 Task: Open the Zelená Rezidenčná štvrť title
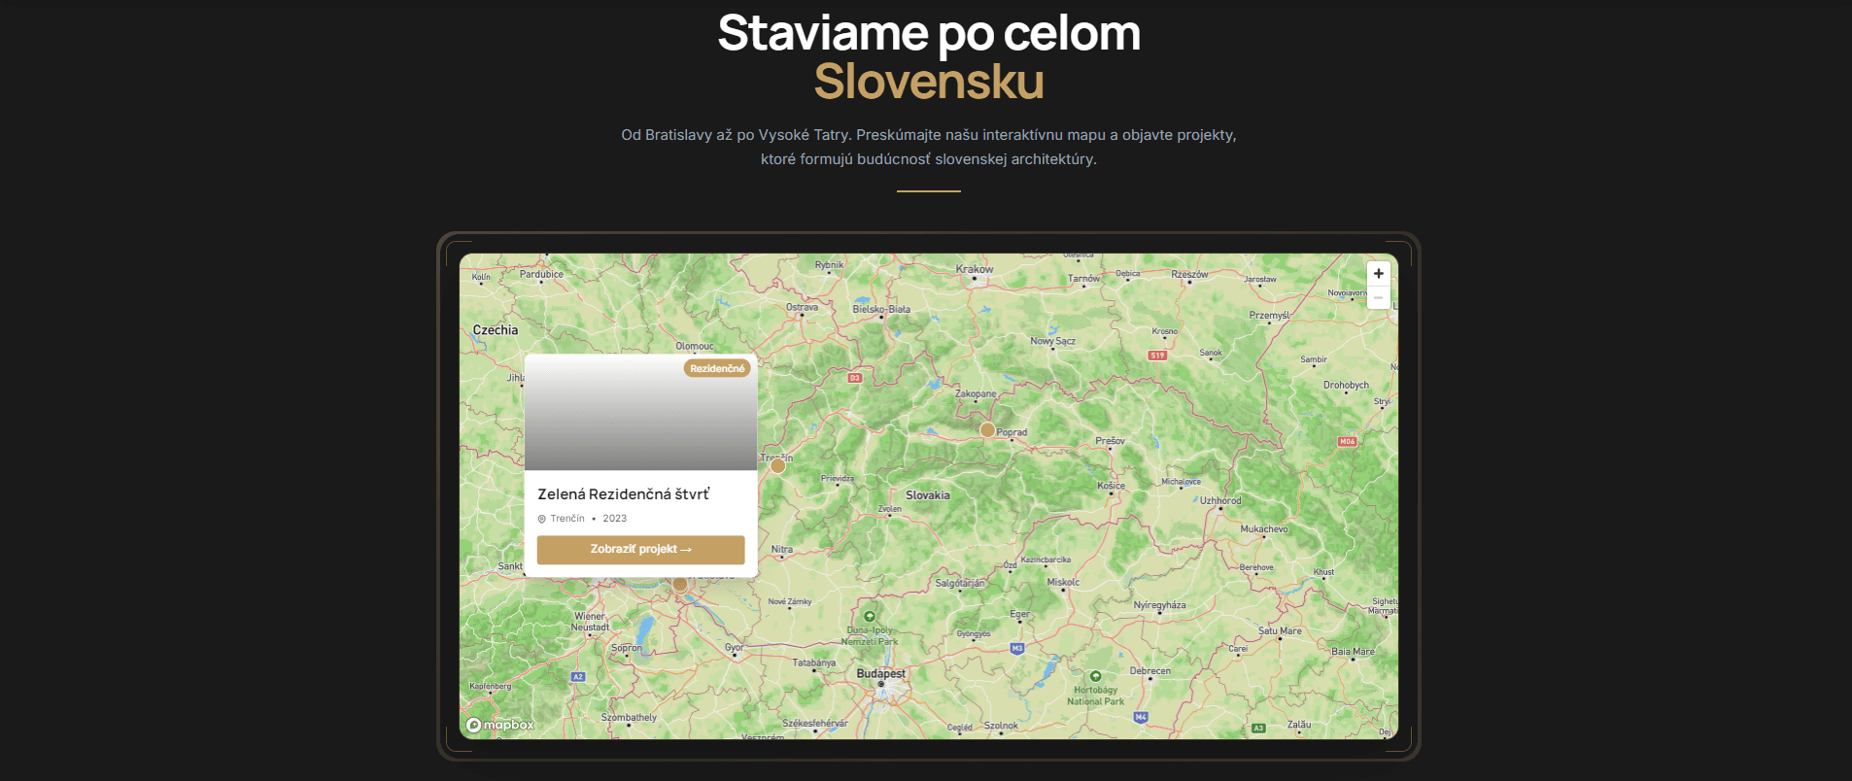623,494
